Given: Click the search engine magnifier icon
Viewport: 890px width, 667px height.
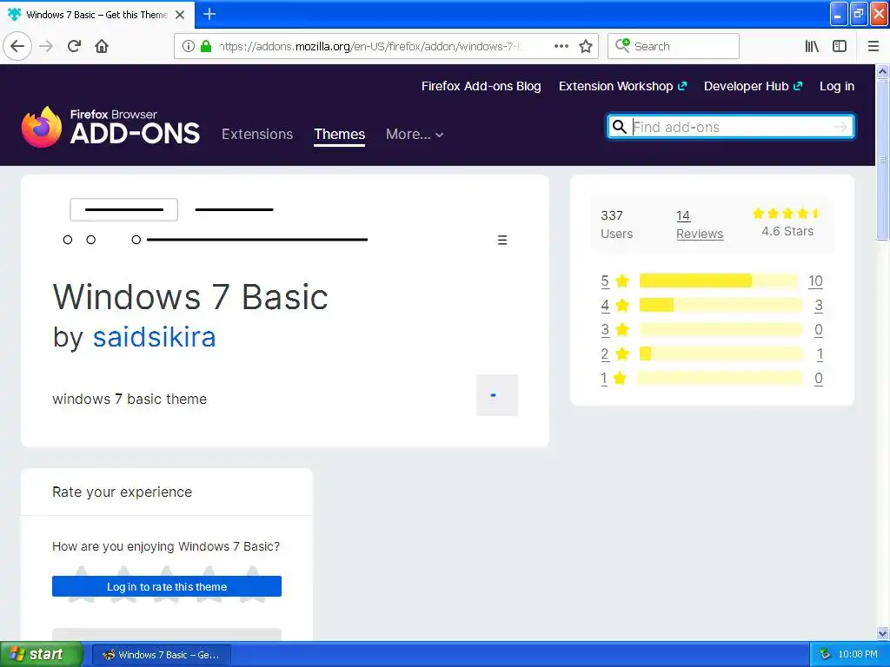Looking at the screenshot, I should [x=622, y=45].
